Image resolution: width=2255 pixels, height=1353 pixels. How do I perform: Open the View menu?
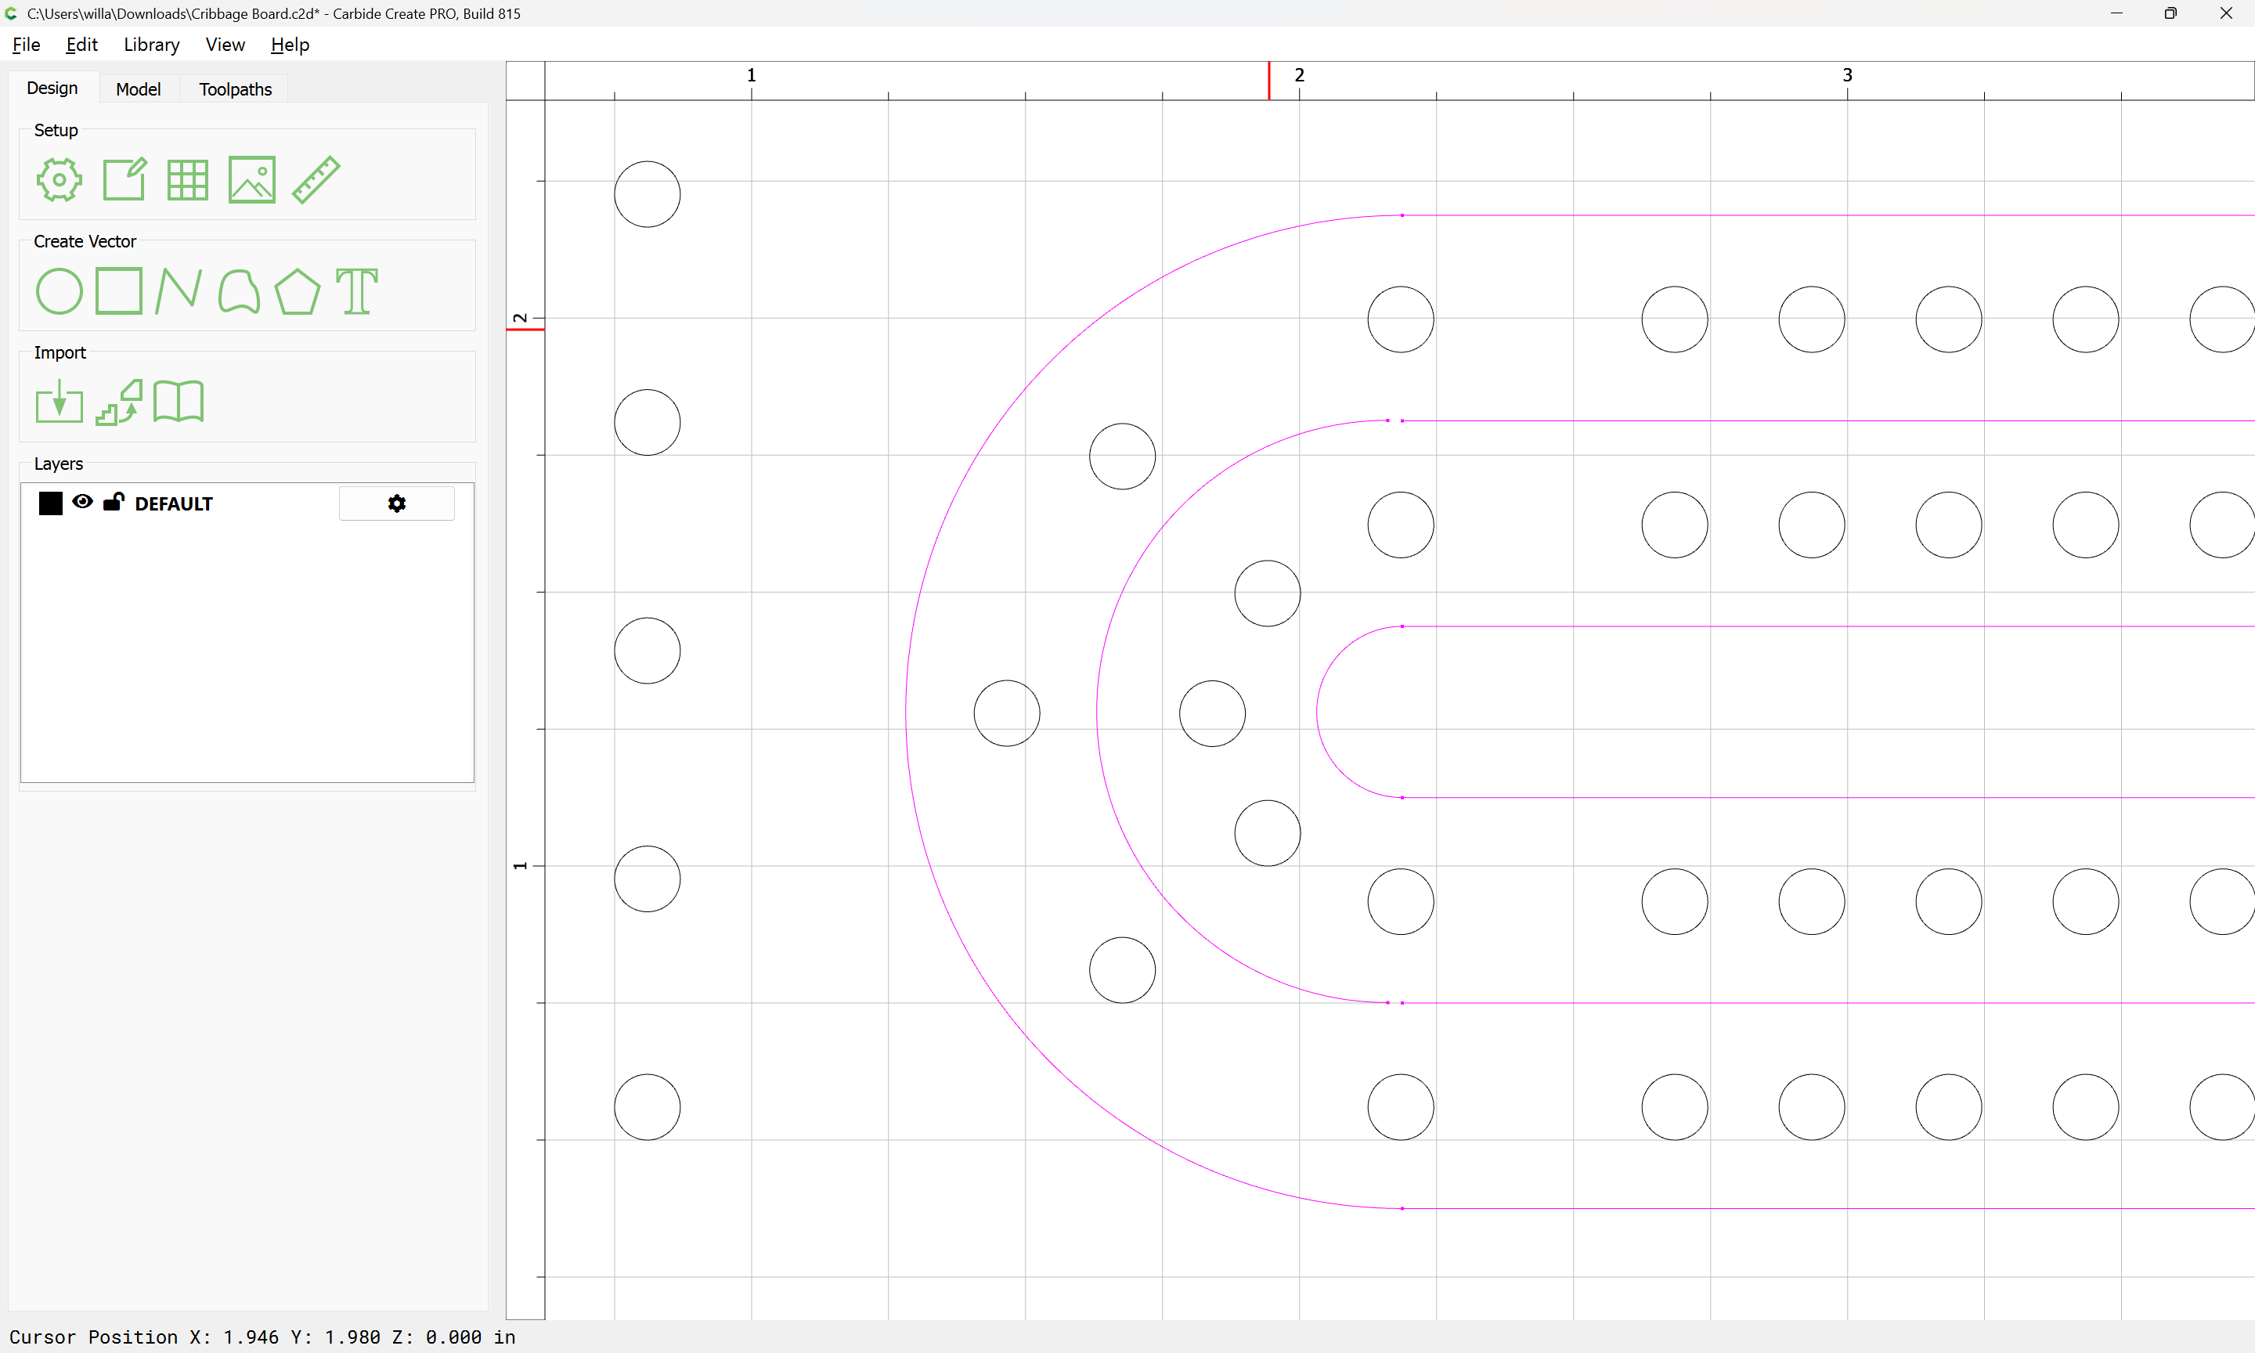coord(225,45)
